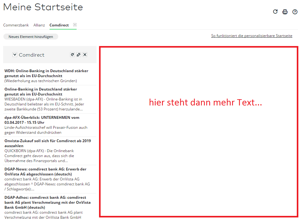308x219 pixels.
Task: Reload the Comdirect news widget
Action: [73, 54]
